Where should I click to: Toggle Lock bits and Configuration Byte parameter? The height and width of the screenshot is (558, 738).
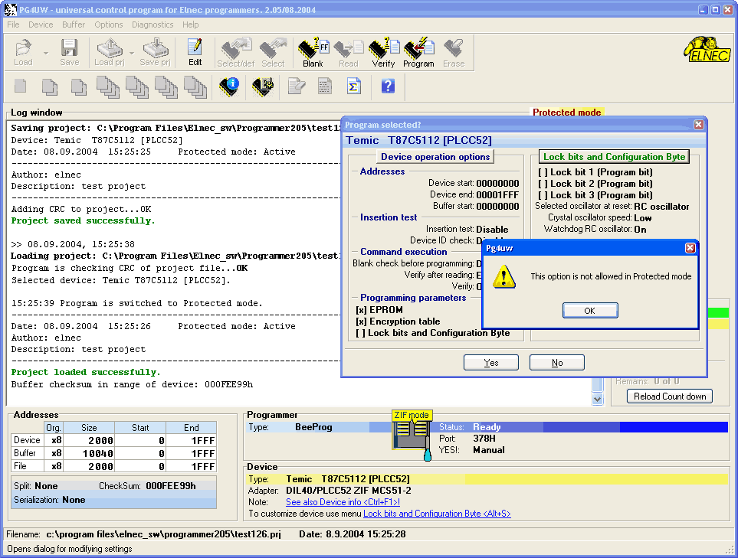coord(360,333)
